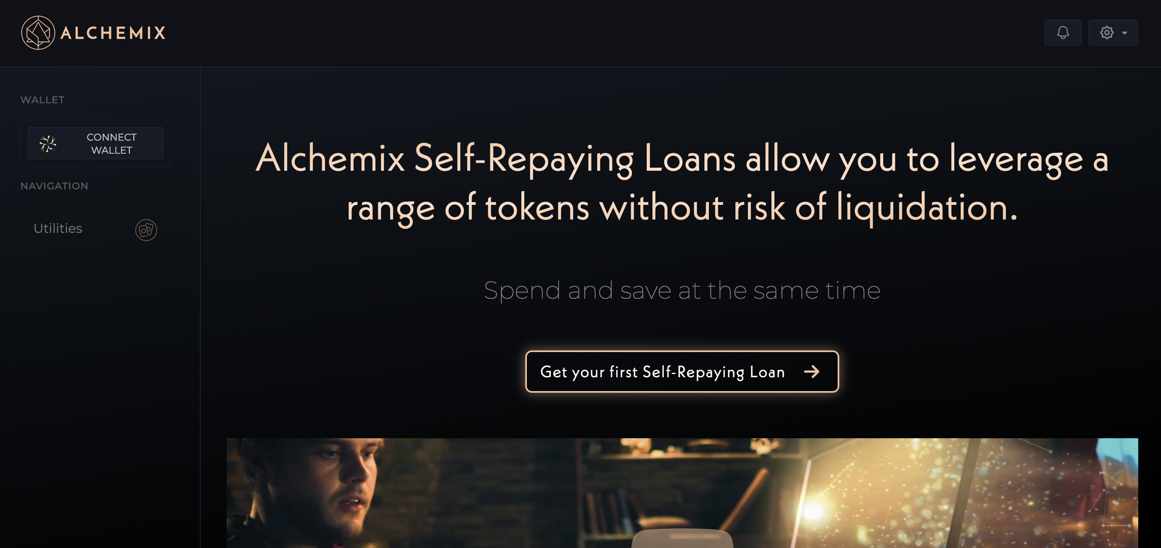1161x548 pixels.
Task: Click the partially visible video play control
Action: click(x=682, y=538)
